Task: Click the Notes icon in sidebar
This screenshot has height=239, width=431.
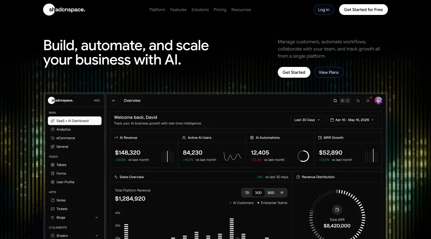Action: point(53,200)
